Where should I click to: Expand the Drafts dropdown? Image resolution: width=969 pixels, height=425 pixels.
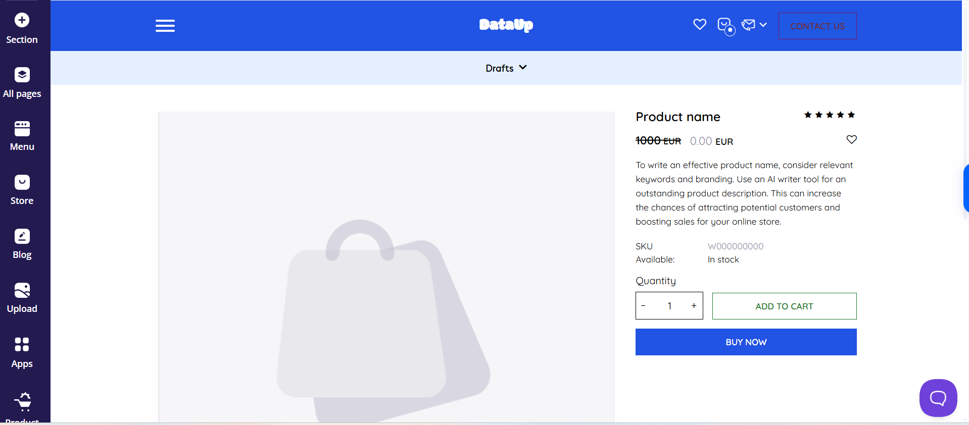[506, 68]
